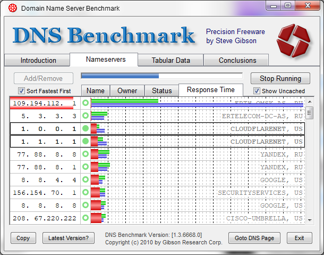324x255 pixels.
Task: Click ERTELECOM-DC-AS, RU owner label
Action: point(262,116)
